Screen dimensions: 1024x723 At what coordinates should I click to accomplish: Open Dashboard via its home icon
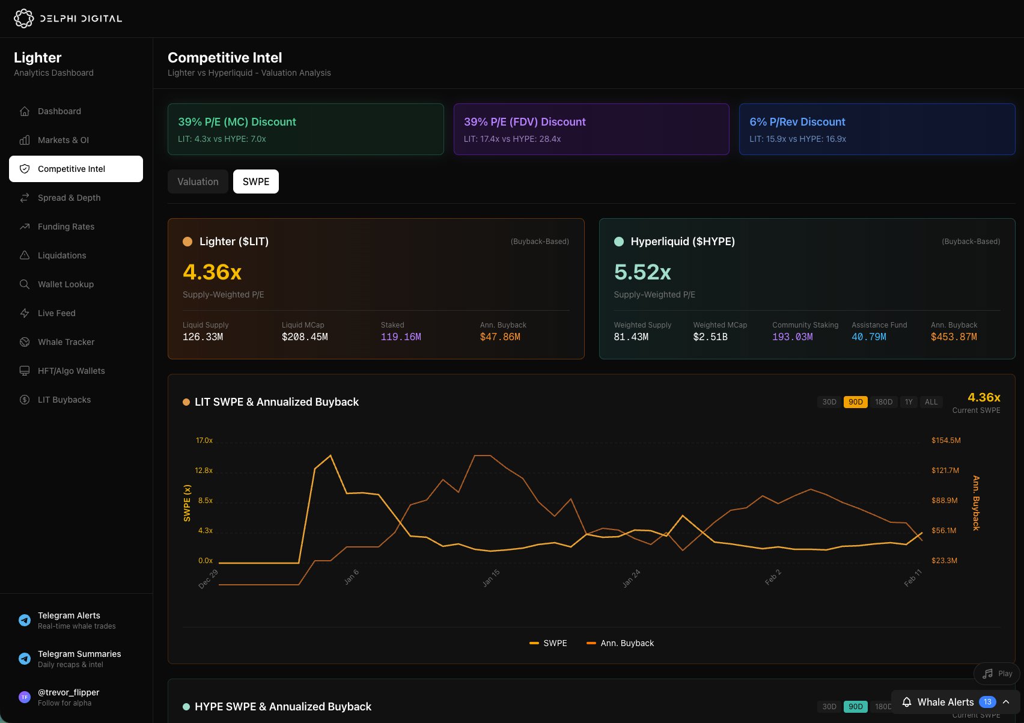tap(25, 111)
